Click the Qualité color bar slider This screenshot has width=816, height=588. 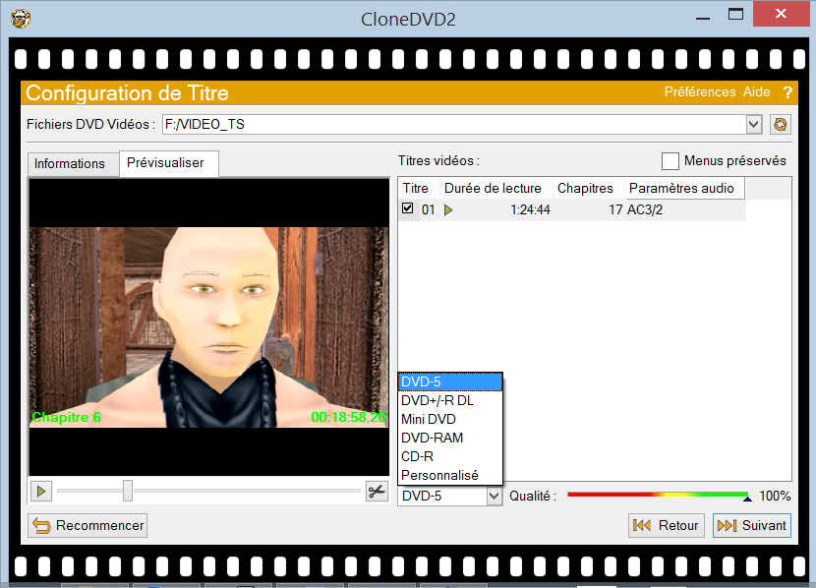pyautogui.click(x=658, y=495)
